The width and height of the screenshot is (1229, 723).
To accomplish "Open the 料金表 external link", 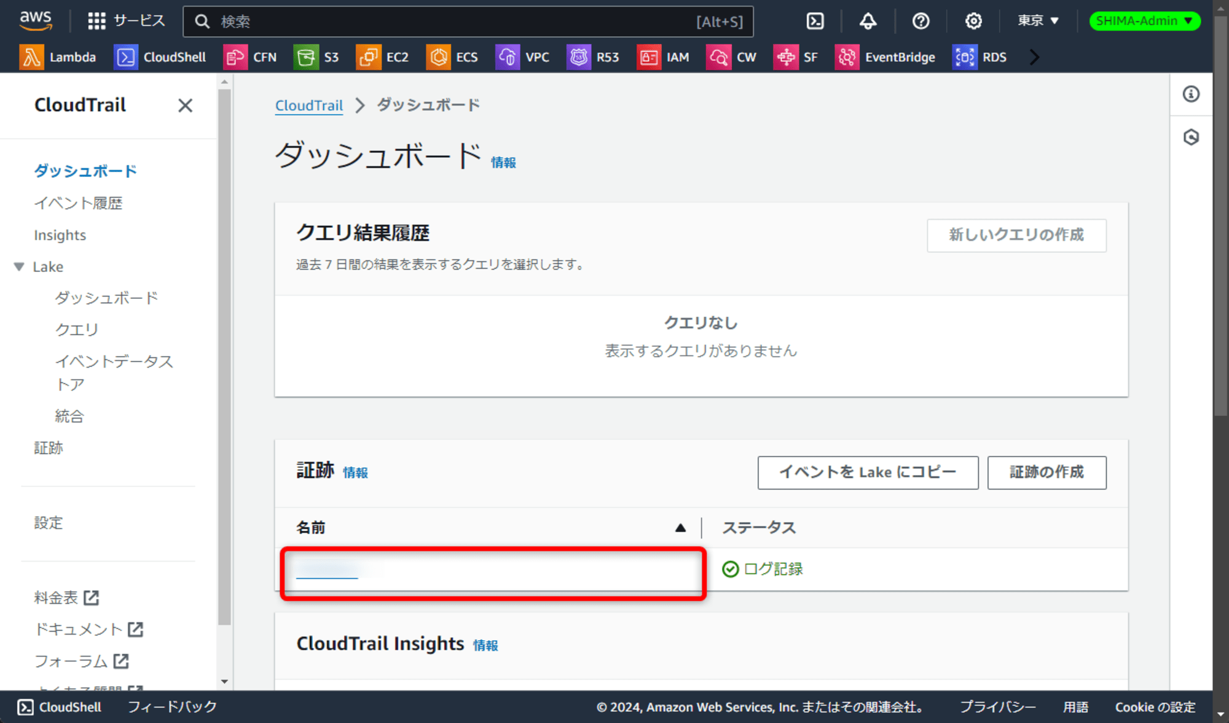I will [x=66, y=598].
